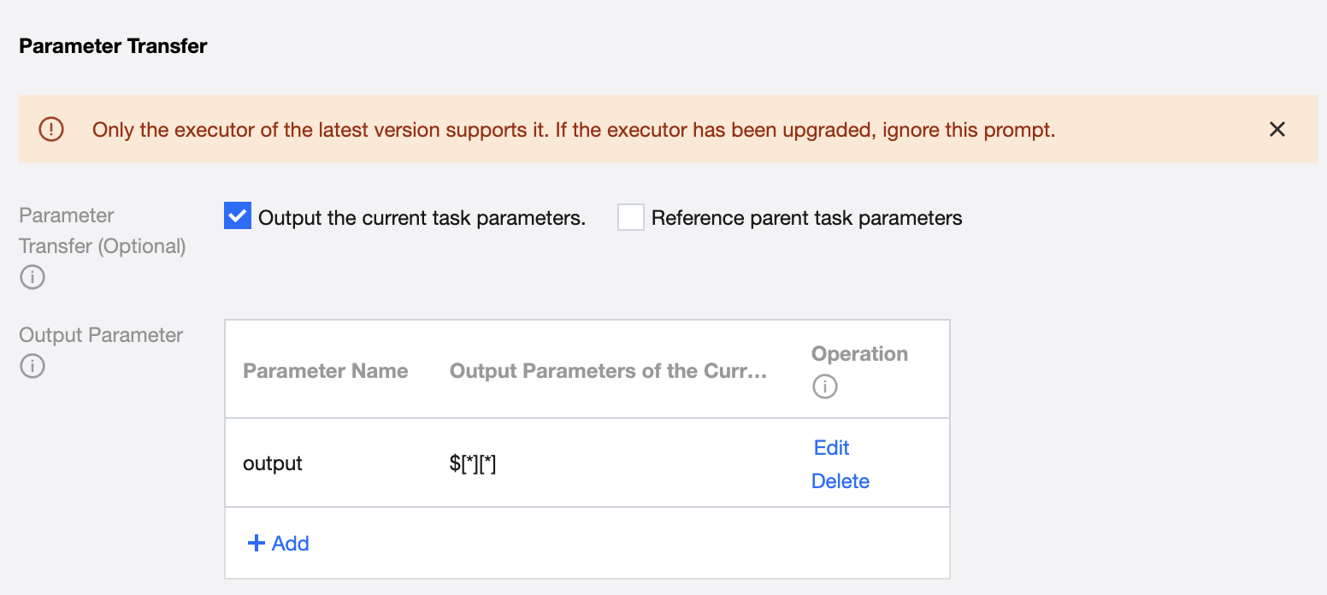
Task: Click the Parameter Transfer (Optional) field label
Action: pyautogui.click(x=102, y=231)
